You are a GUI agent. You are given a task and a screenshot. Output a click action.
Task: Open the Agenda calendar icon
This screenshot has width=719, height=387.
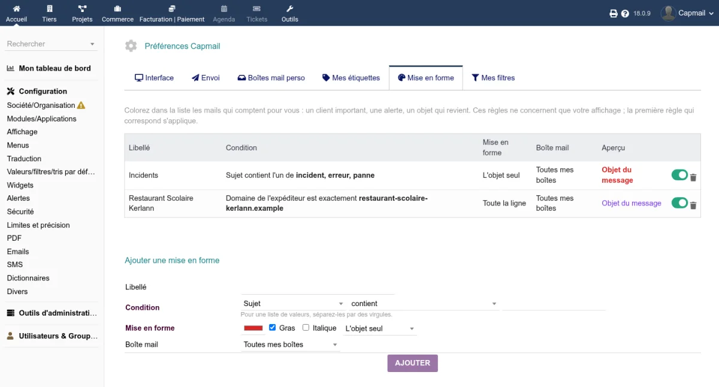point(224,9)
